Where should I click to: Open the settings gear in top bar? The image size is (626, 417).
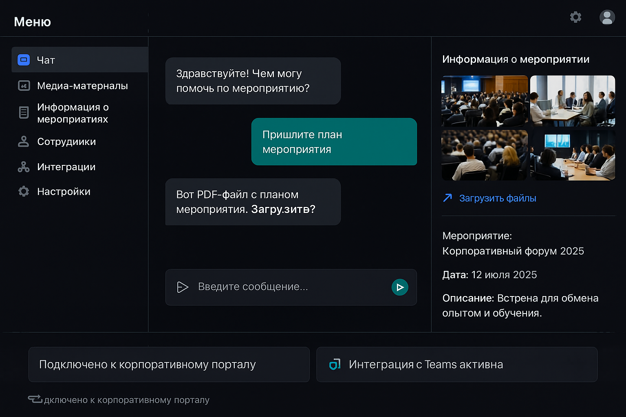pos(575,17)
